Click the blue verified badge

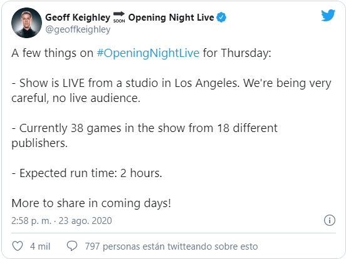221,18
